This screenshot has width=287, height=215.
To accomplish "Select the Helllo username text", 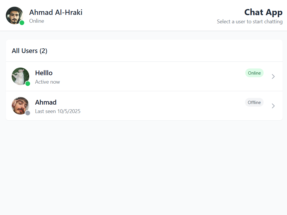I will point(44,73).
